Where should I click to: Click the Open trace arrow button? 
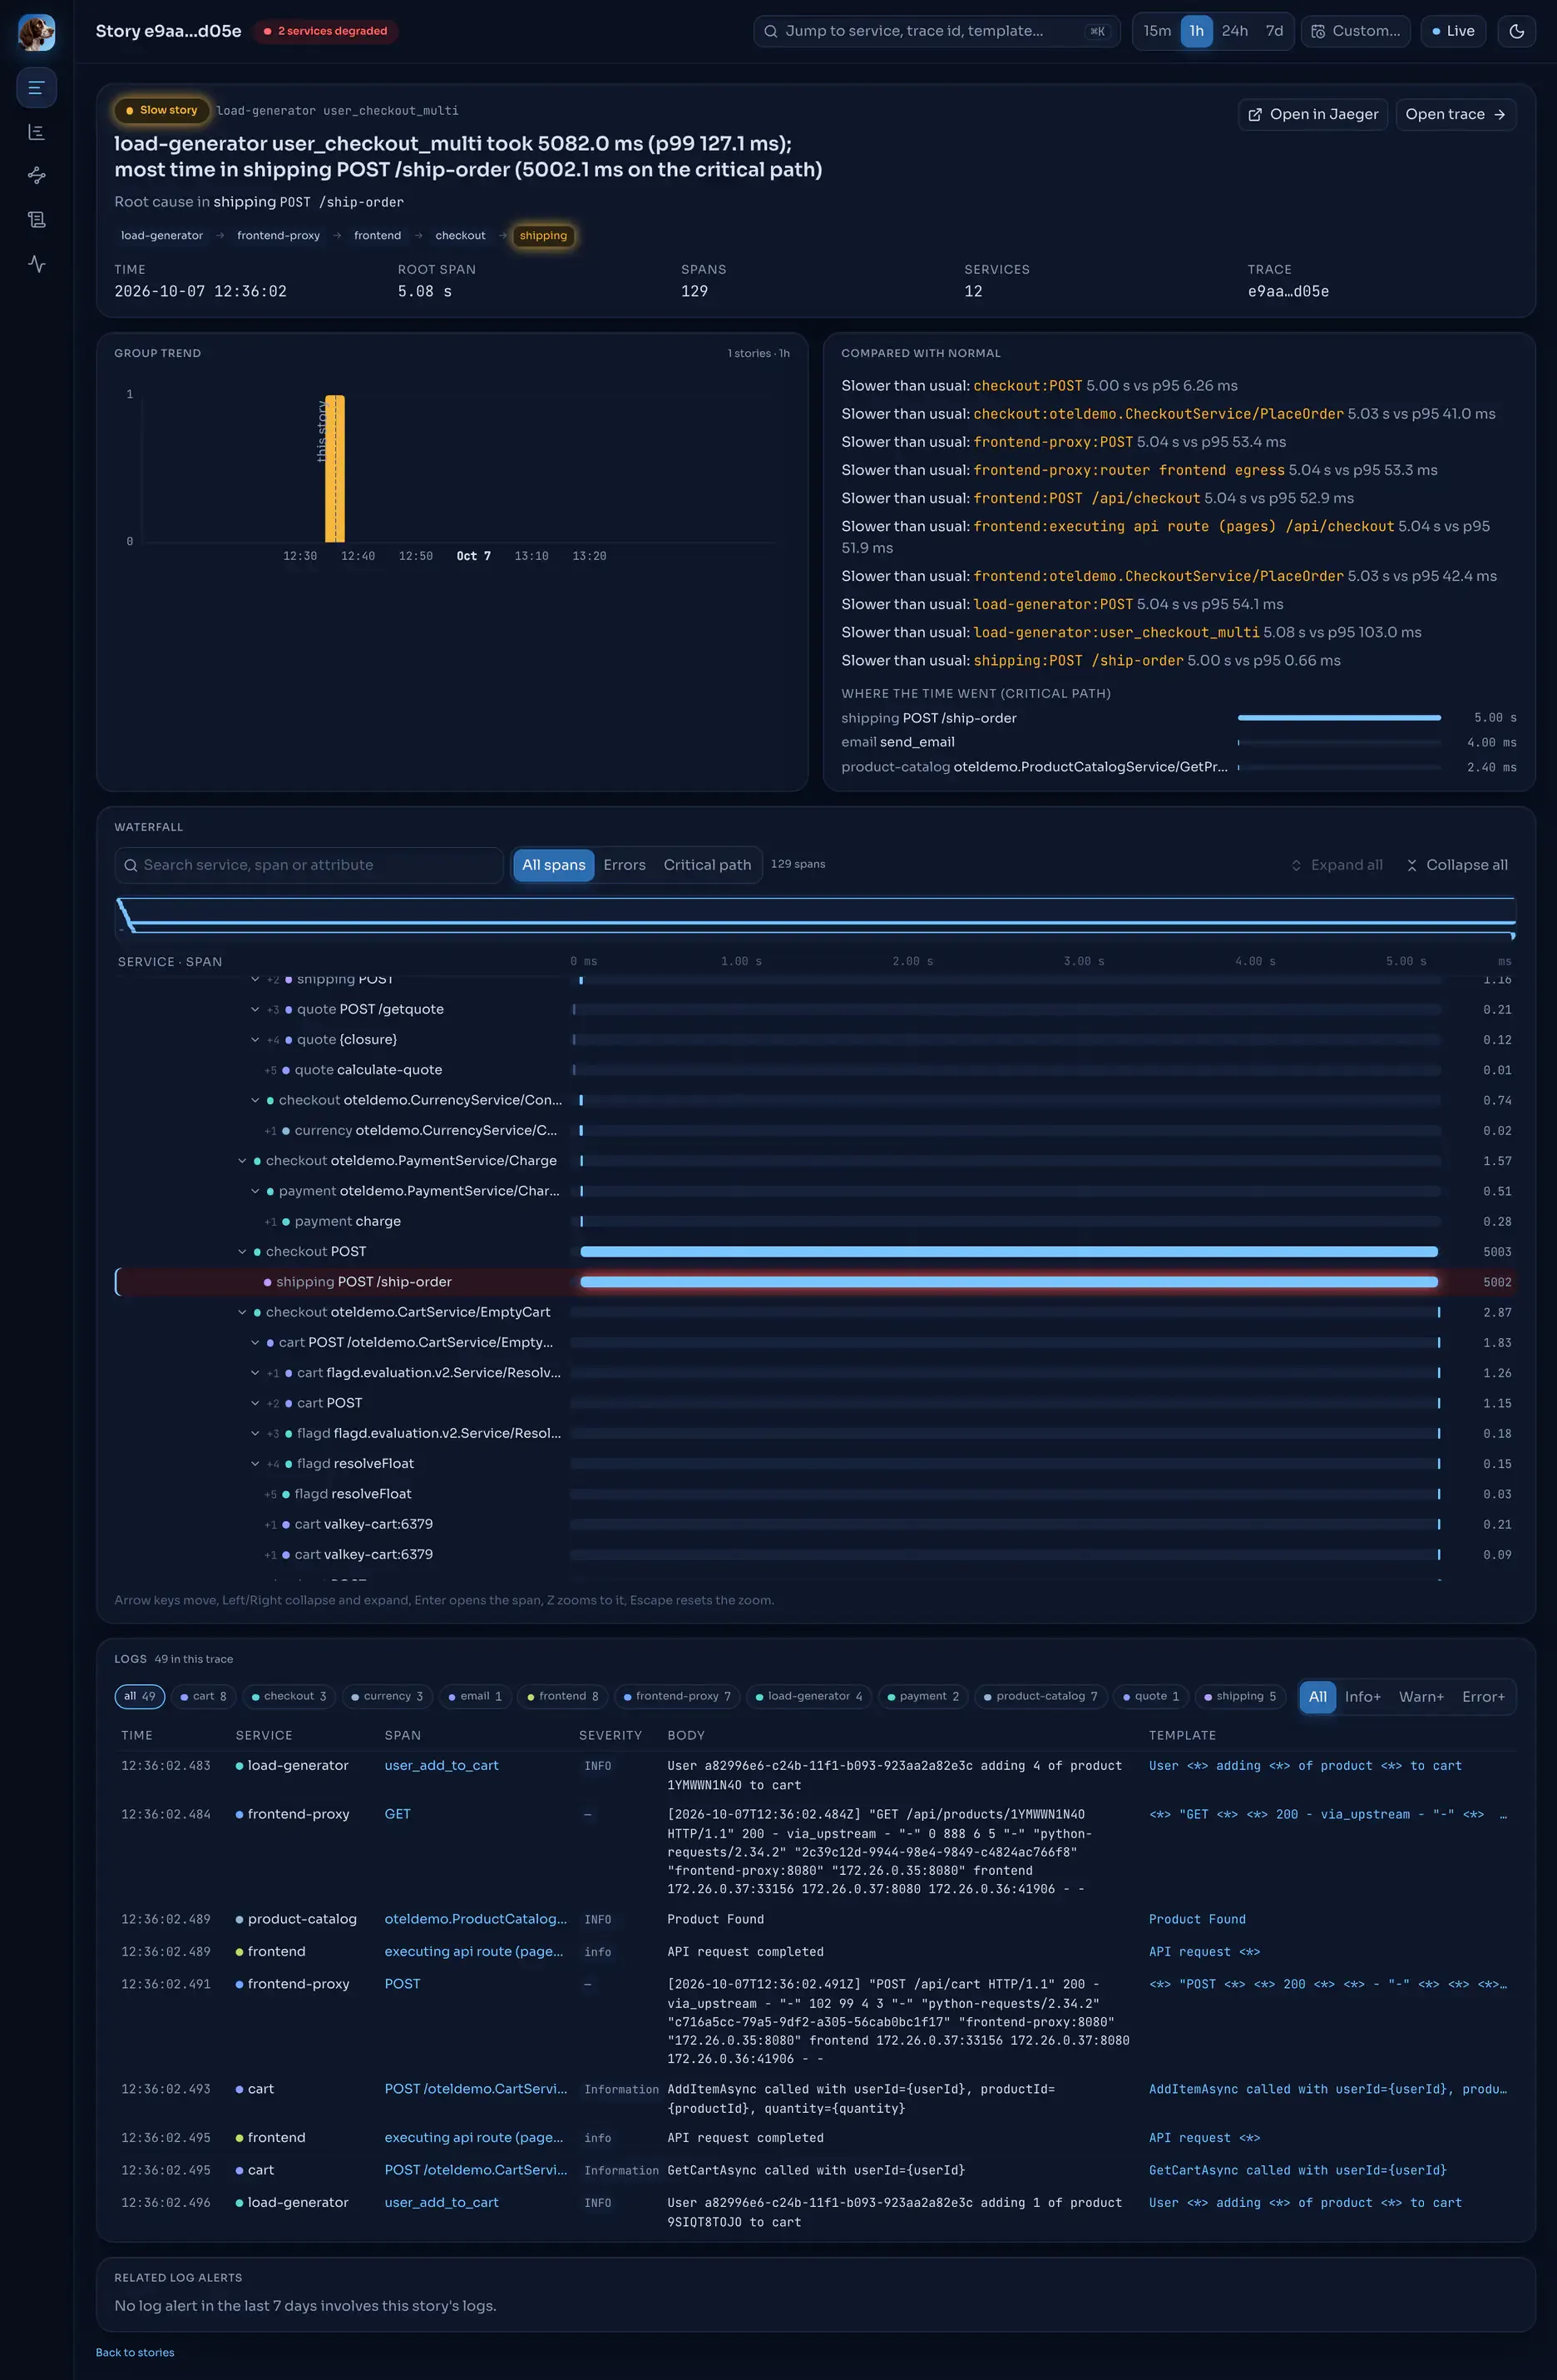(x=1455, y=114)
